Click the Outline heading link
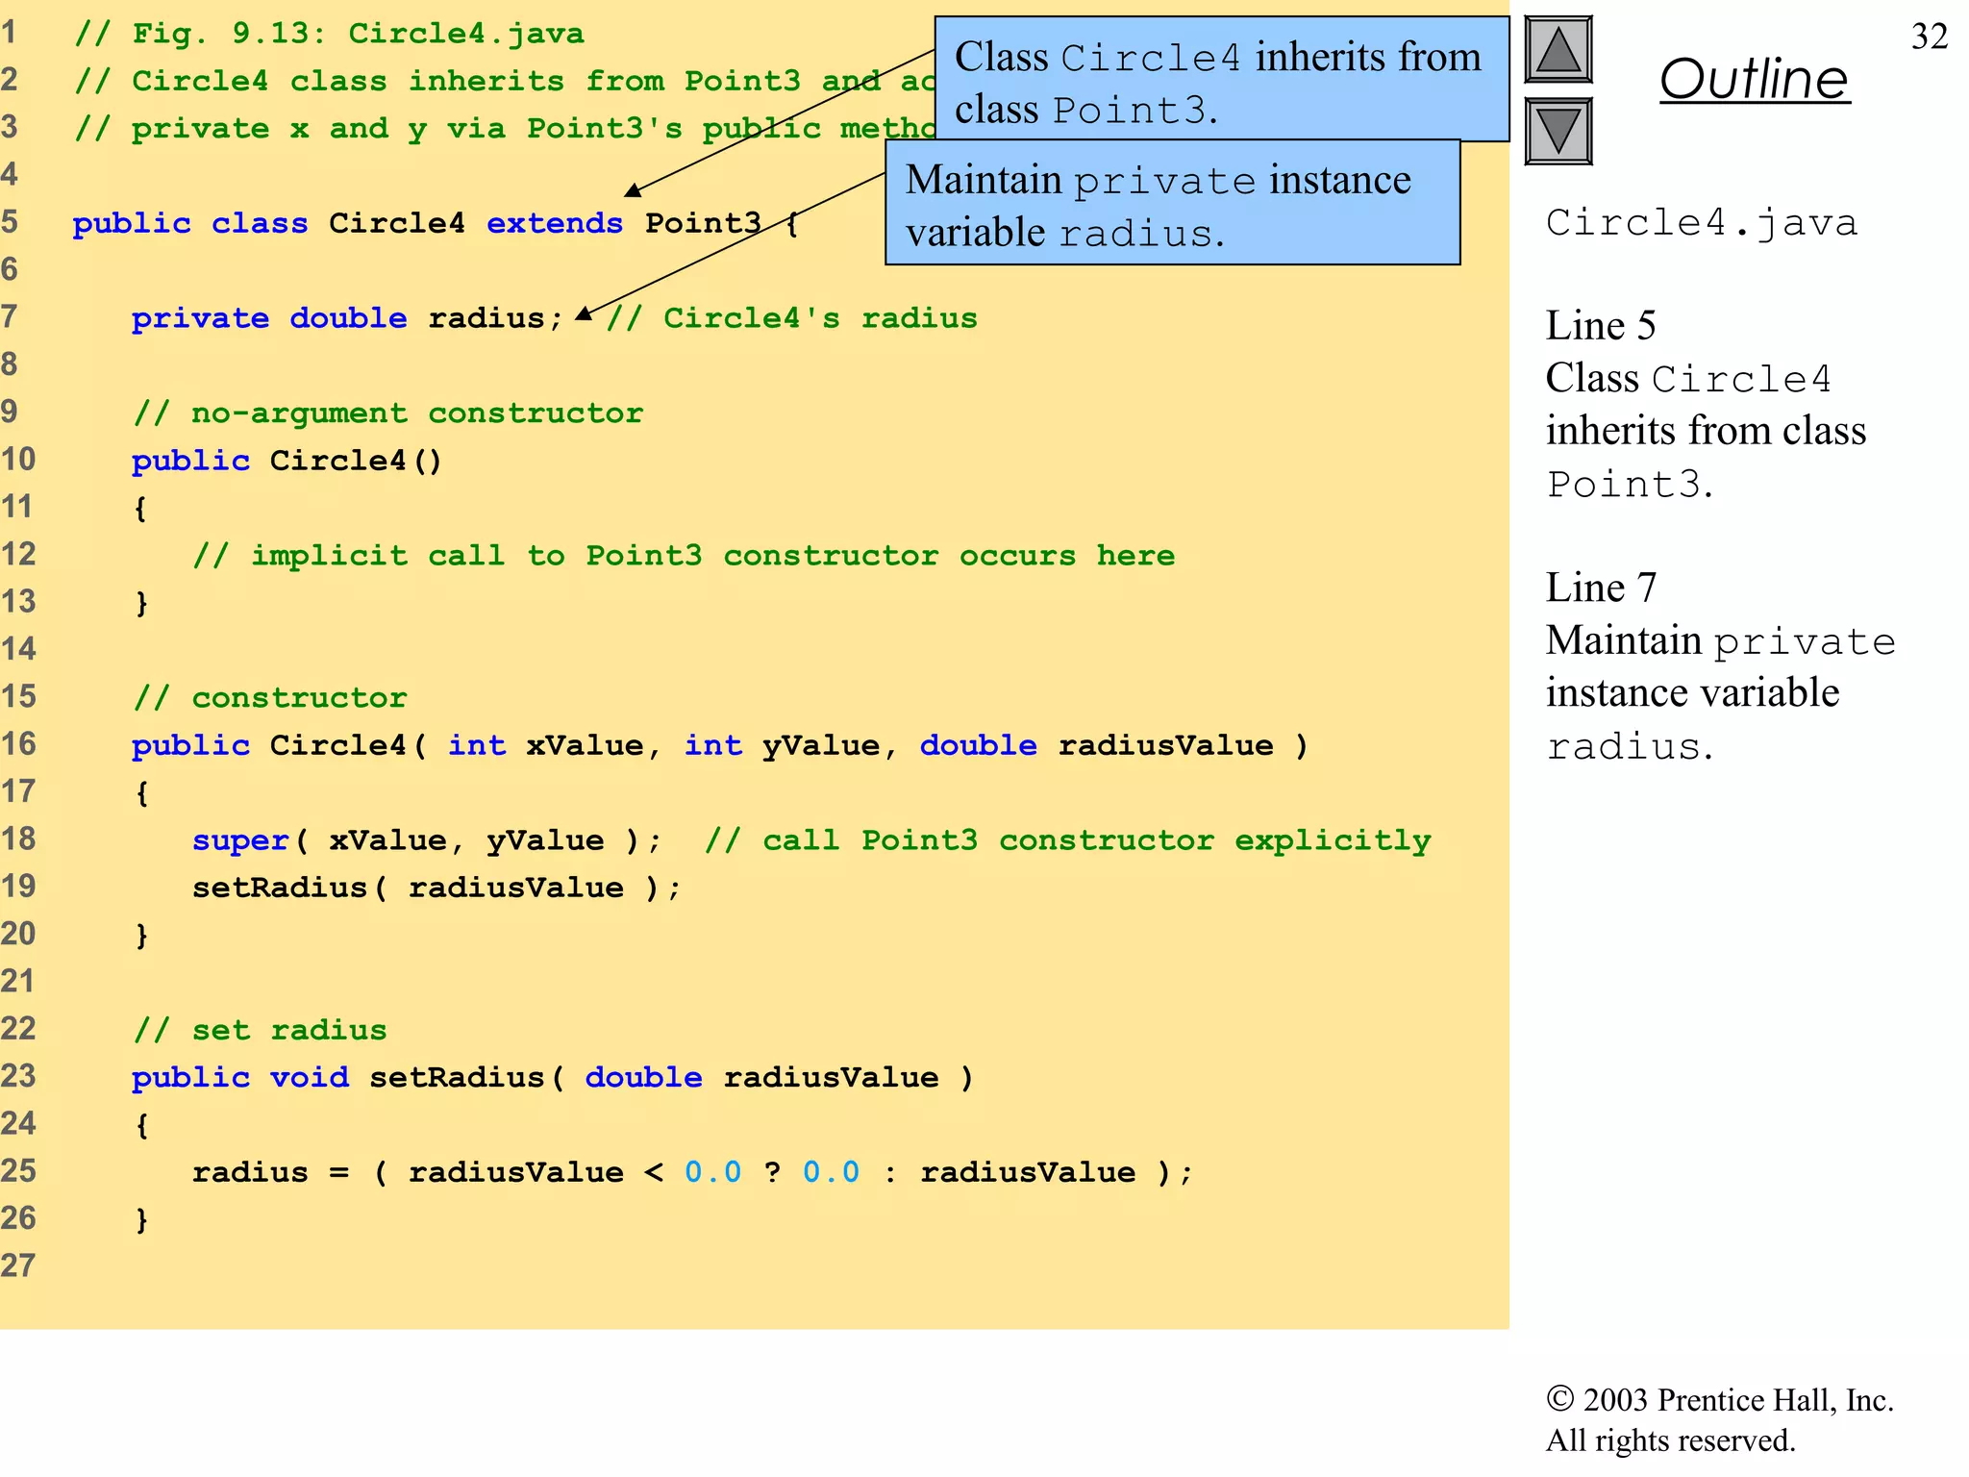This screenshot has height=1477, width=1969. [x=1754, y=79]
